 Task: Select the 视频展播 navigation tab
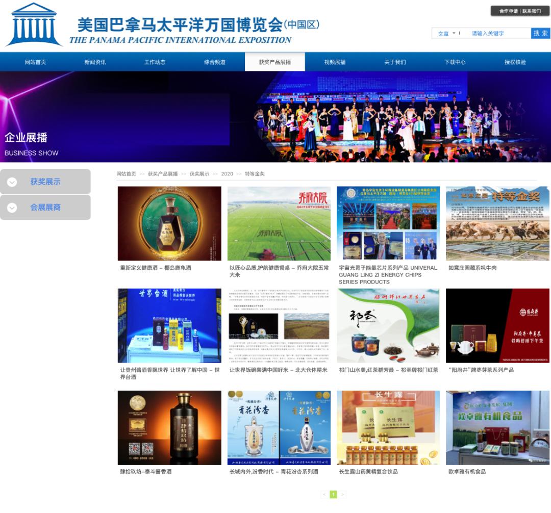click(335, 62)
